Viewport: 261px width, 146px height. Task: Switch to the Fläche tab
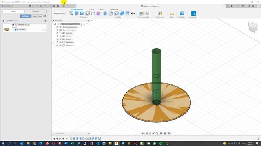(x=91, y=9)
